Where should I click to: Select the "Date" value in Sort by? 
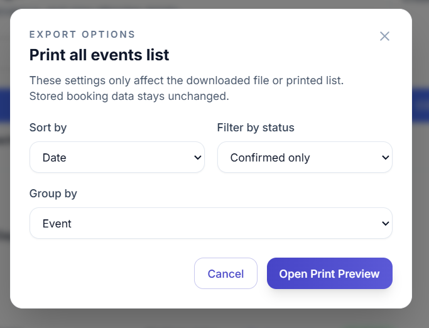(55, 158)
